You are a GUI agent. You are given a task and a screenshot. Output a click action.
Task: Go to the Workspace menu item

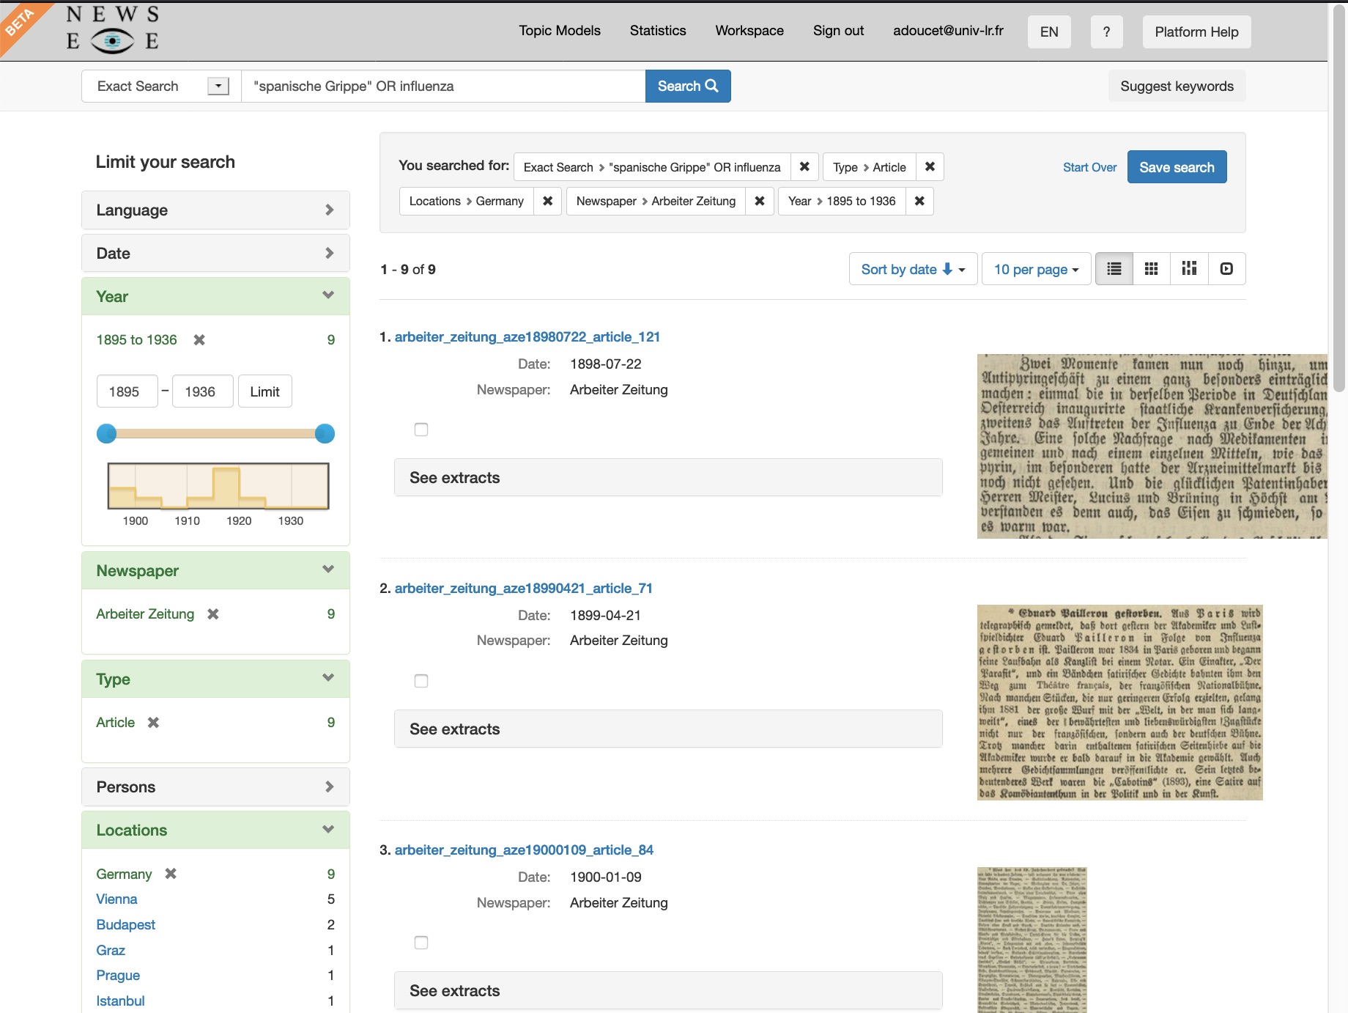(749, 31)
